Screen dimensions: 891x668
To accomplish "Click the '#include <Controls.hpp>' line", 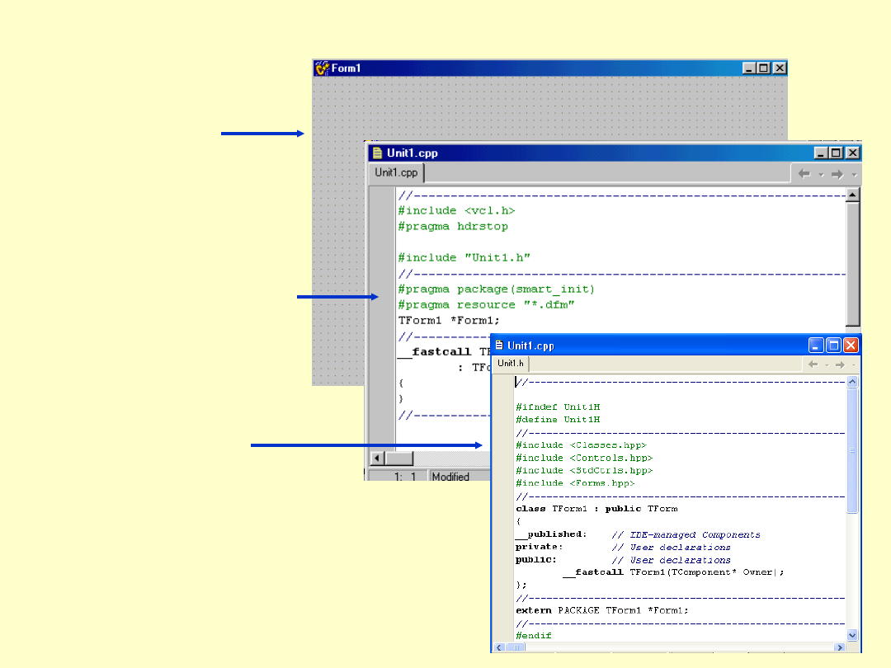I will pyautogui.click(x=584, y=458).
